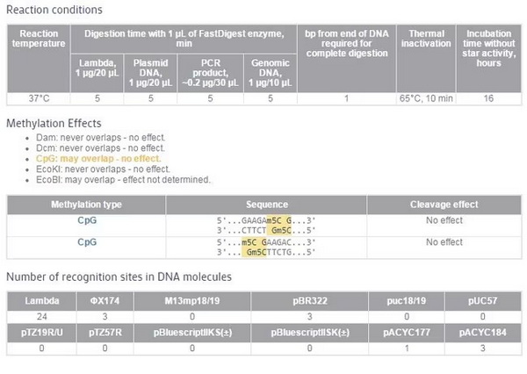Viewport: 527px width, 374px height.
Task: Click the ΦX174 column header
Action: 105,301
